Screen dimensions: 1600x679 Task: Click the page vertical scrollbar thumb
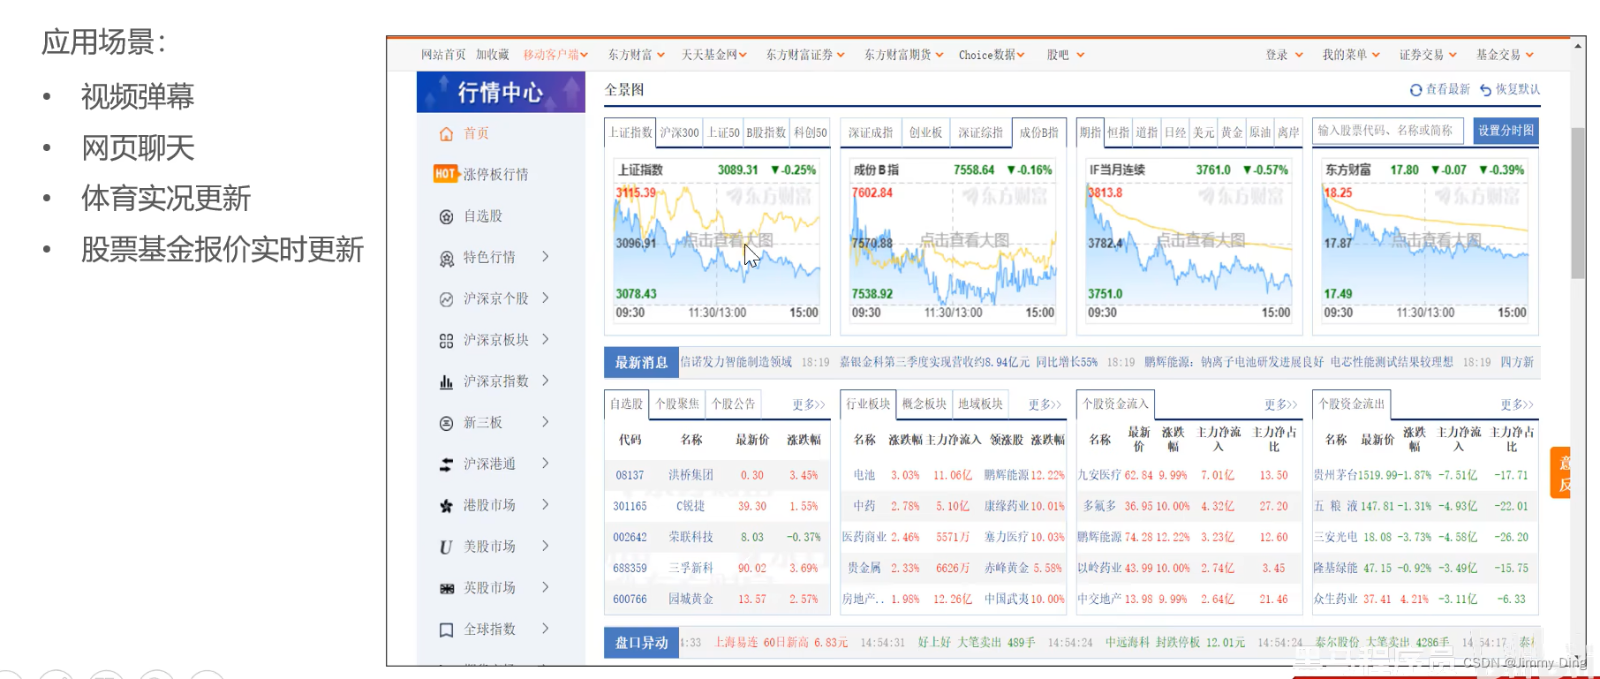tap(1578, 203)
